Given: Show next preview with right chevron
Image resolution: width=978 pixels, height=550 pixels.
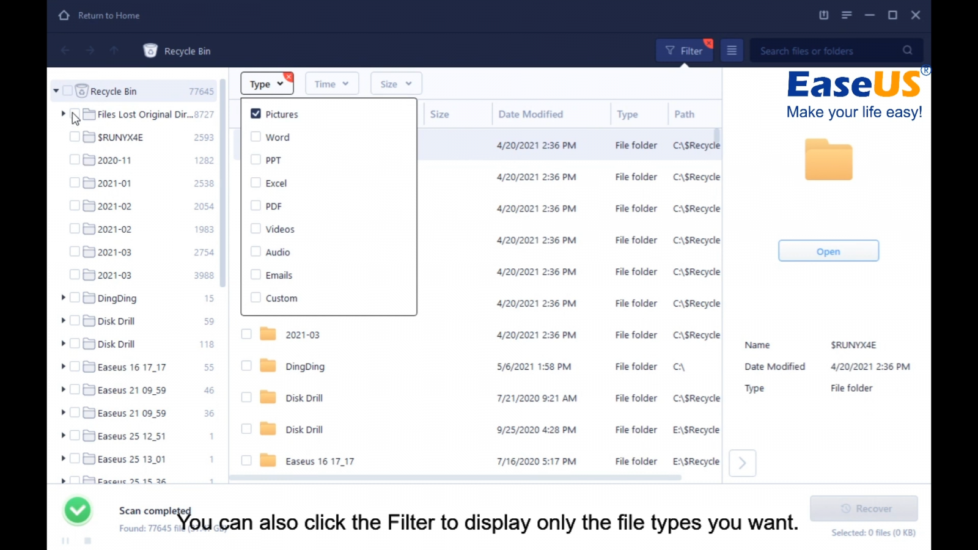Looking at the screenshot, I should 742,463.
